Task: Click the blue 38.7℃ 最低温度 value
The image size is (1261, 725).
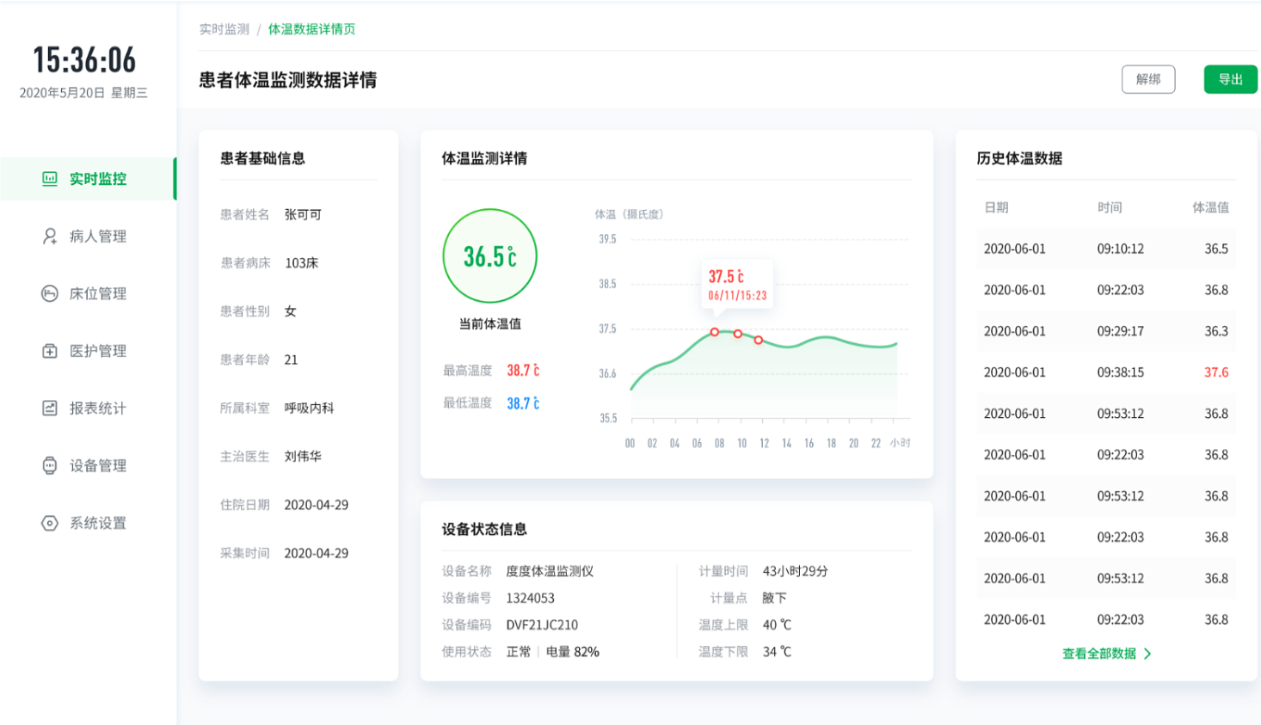Action: click(x=523, y=403)
